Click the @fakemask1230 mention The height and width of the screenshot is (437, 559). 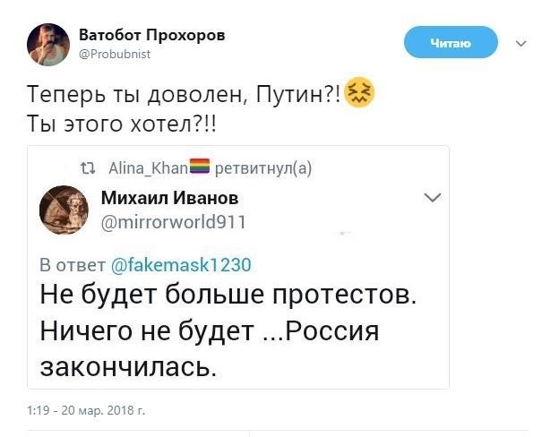[181, 264]
